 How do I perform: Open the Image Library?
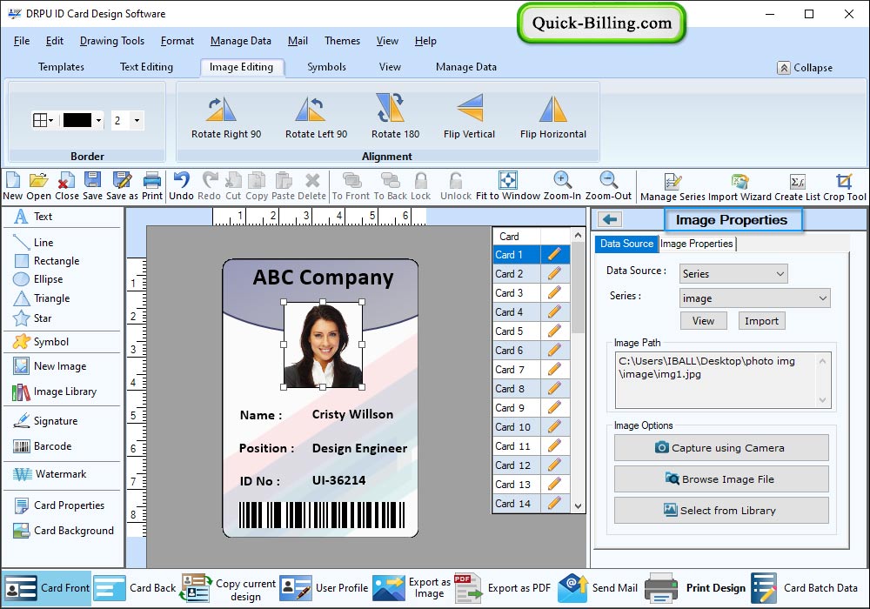tap(54, 391)
